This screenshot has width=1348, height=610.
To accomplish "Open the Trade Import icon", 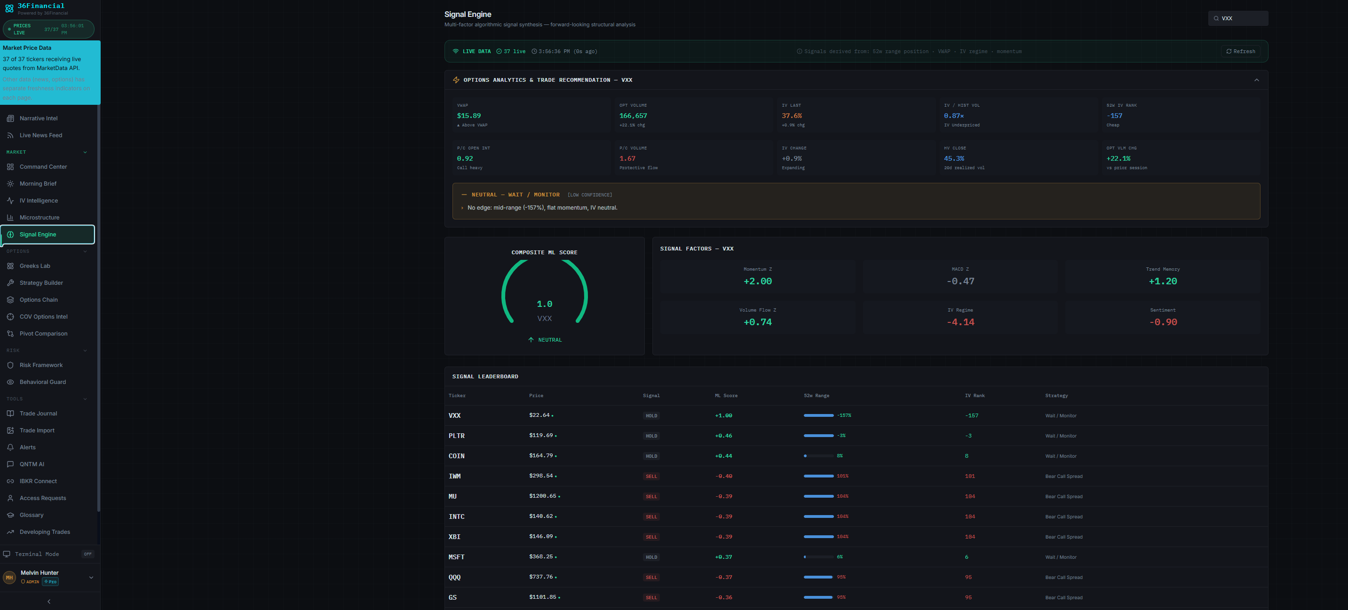I will click(x=10, y=430).
